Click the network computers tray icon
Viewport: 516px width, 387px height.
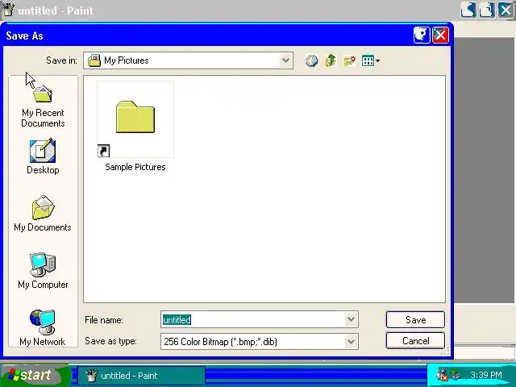coord(456,374)
